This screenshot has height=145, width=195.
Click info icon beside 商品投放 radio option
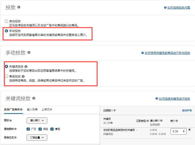pos(23,76)
